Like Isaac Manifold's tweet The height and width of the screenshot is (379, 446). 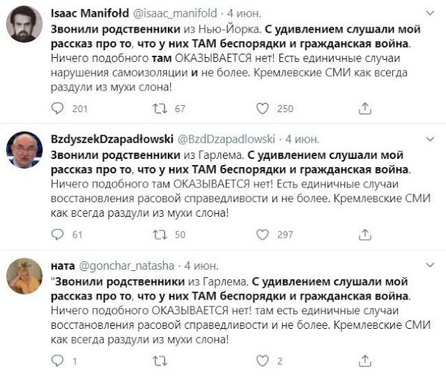(x=263, y=108)
